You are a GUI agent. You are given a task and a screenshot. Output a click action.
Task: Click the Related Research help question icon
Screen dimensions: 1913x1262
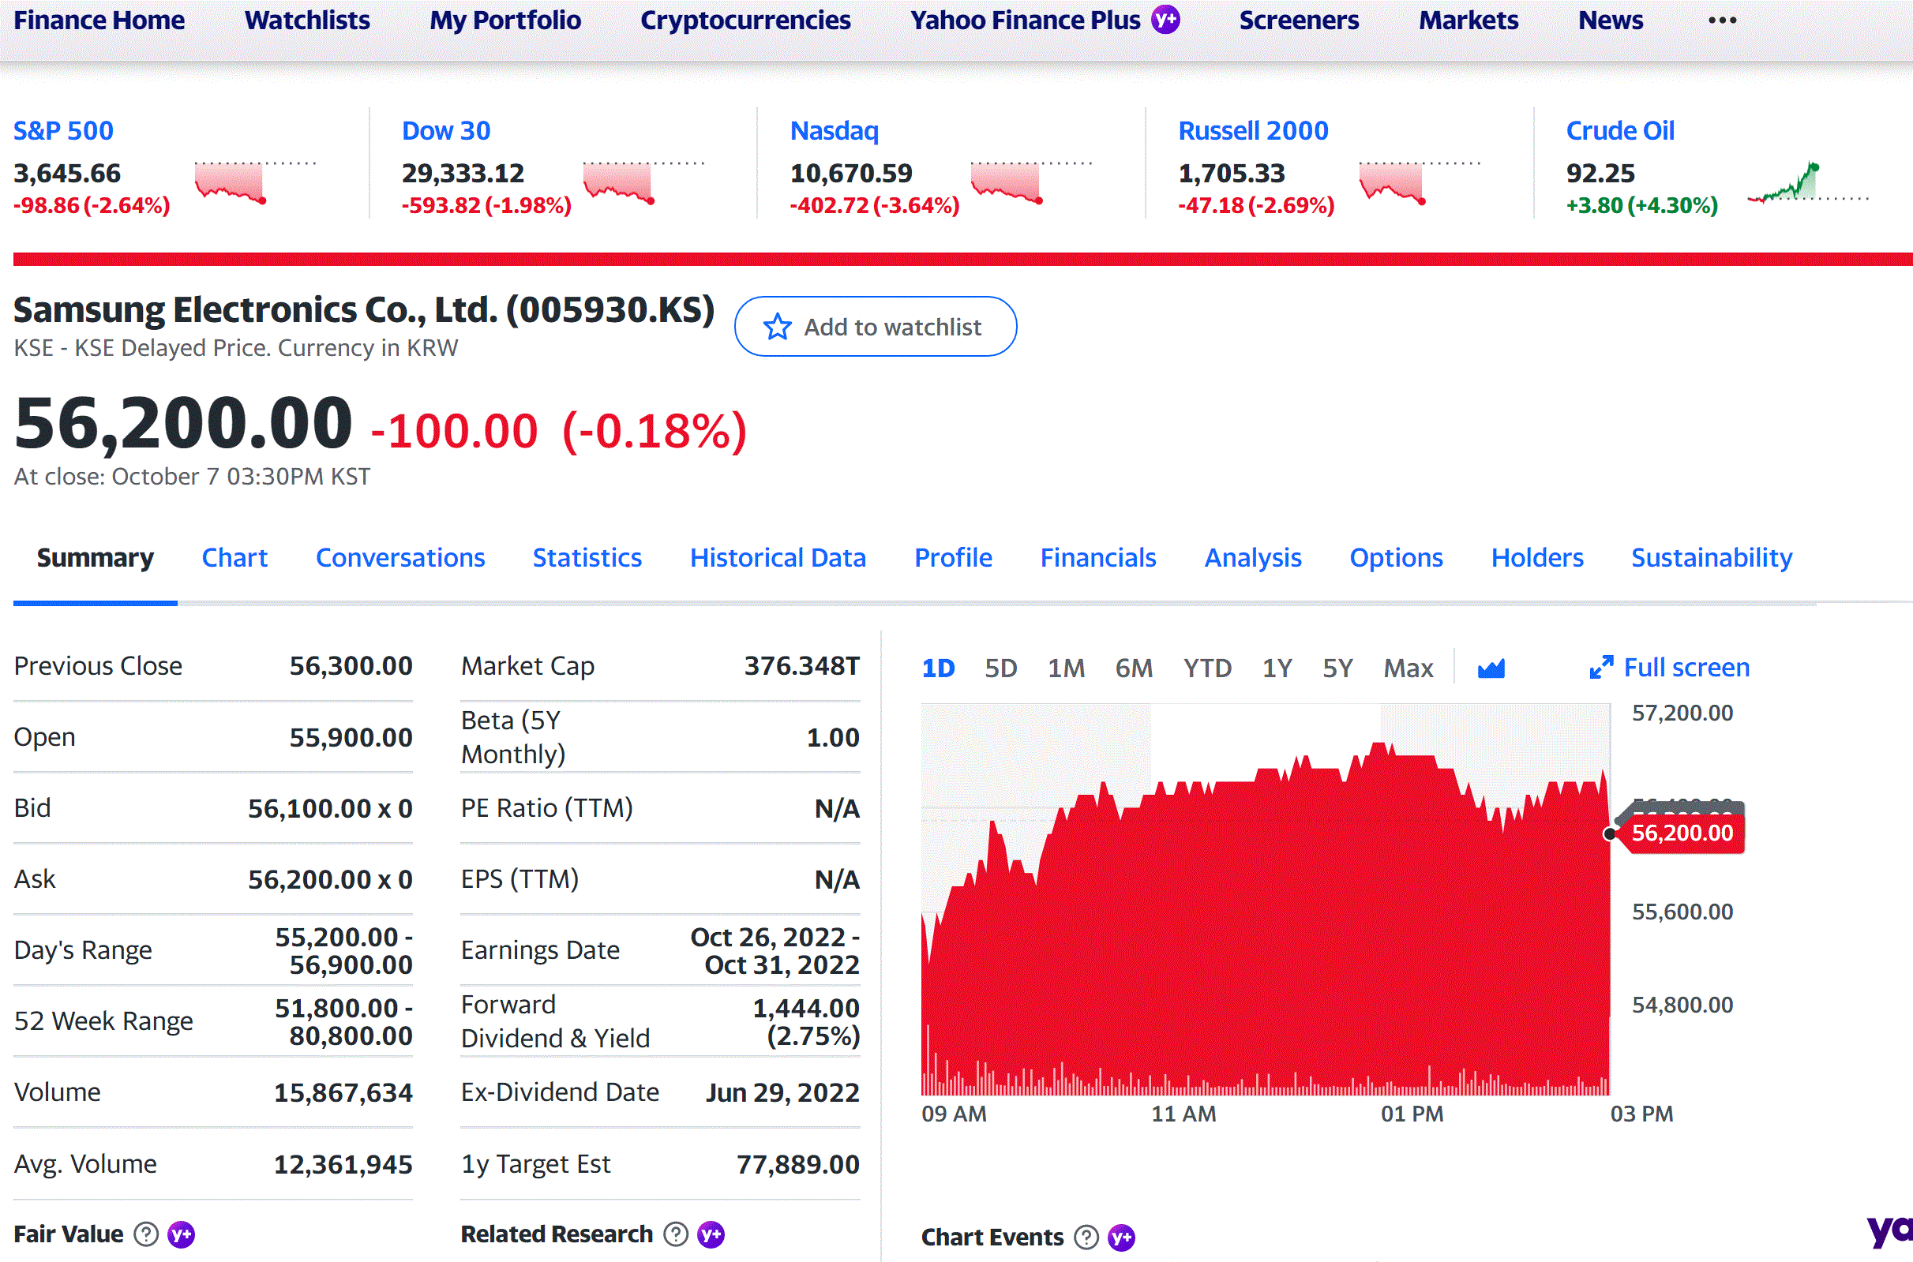click(676, 1234)
